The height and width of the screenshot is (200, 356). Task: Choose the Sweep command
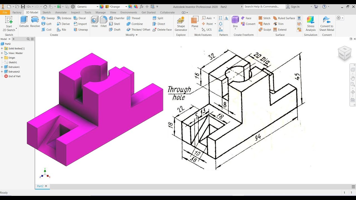click(48, 18)
